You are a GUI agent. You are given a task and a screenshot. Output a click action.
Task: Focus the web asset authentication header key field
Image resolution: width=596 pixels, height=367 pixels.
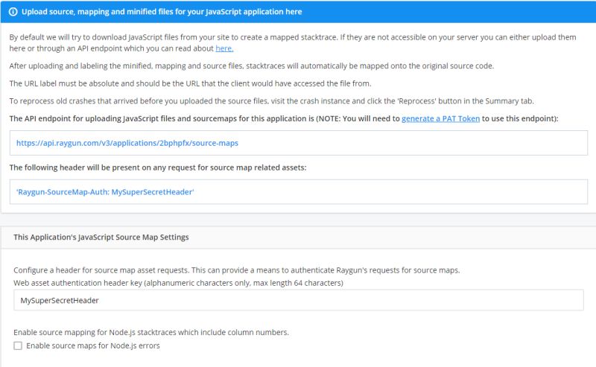[x=298, y=300]
